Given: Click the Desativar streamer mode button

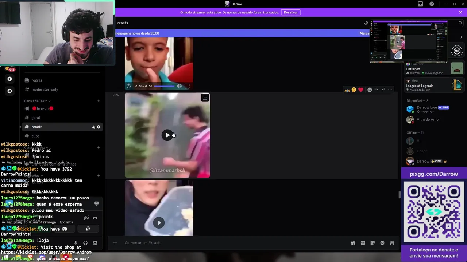Looking at the screenshot, I should [291, 12].
